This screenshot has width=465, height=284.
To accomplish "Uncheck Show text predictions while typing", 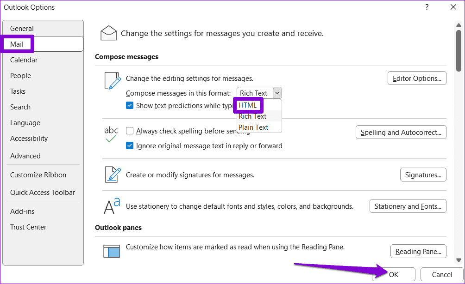I will (x=130, y=105).
